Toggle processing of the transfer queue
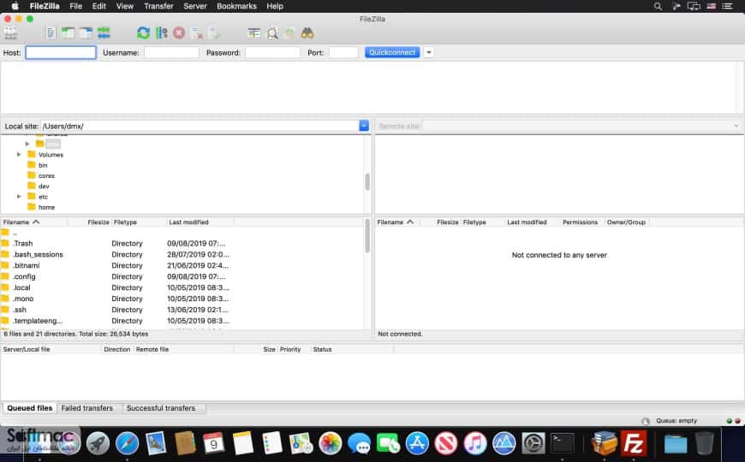The image size is (745, 462). pos(162,33)
